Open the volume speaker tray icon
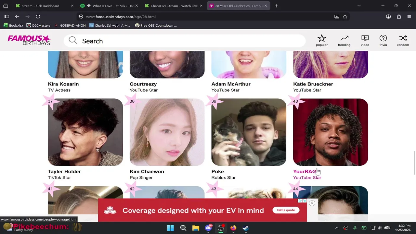 pos(380,228)
